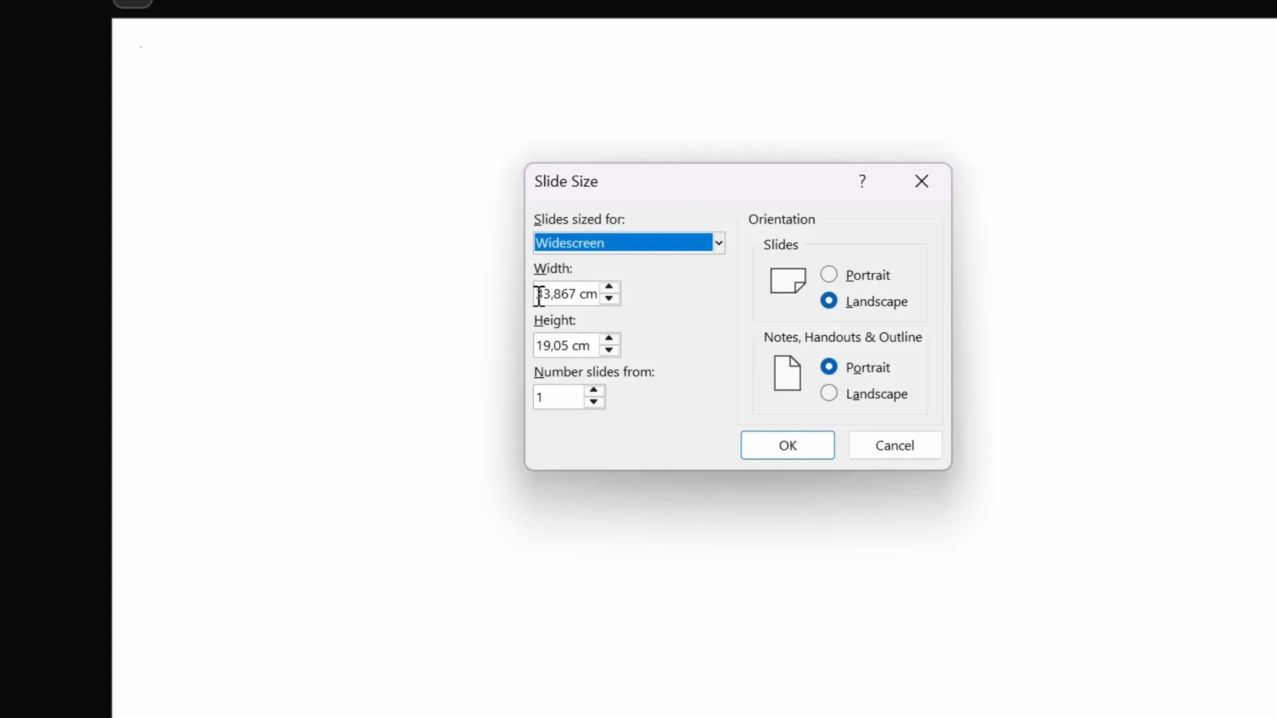Image resolution: width=1277 pixels, height=718 pixels.
Task: Select Landscape orientation for Slides
Action: (829, 300)
